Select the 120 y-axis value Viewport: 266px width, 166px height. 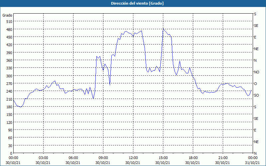10,122
